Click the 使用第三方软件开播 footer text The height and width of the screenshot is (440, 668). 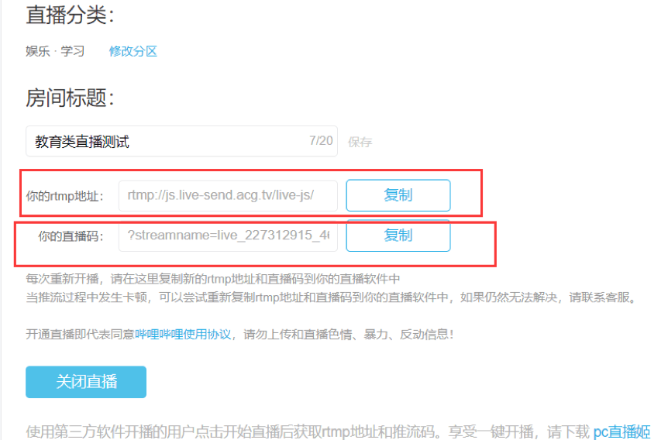(309, 431)
